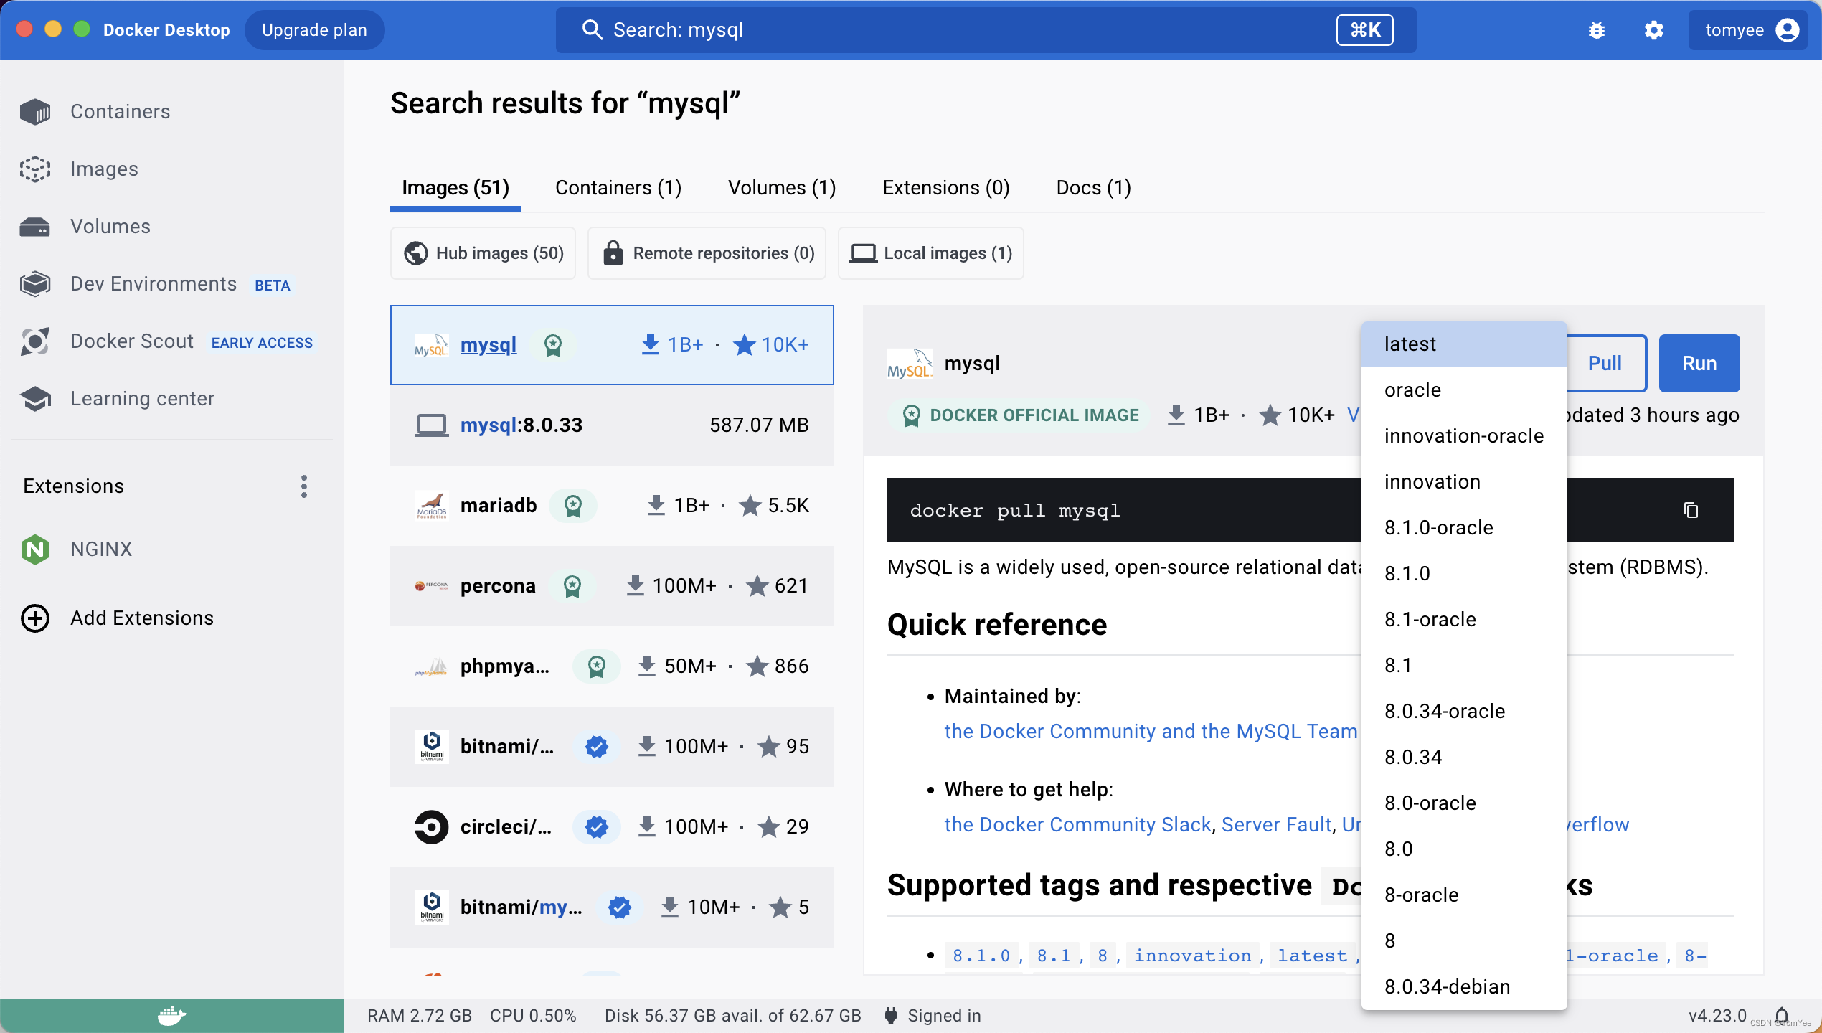
Task: Select the 8.1 tag option
Action: pyautogui.click(x=1464, y=665)
